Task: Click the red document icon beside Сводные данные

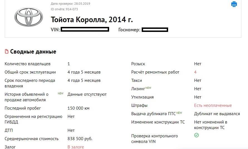Action: 7,52
